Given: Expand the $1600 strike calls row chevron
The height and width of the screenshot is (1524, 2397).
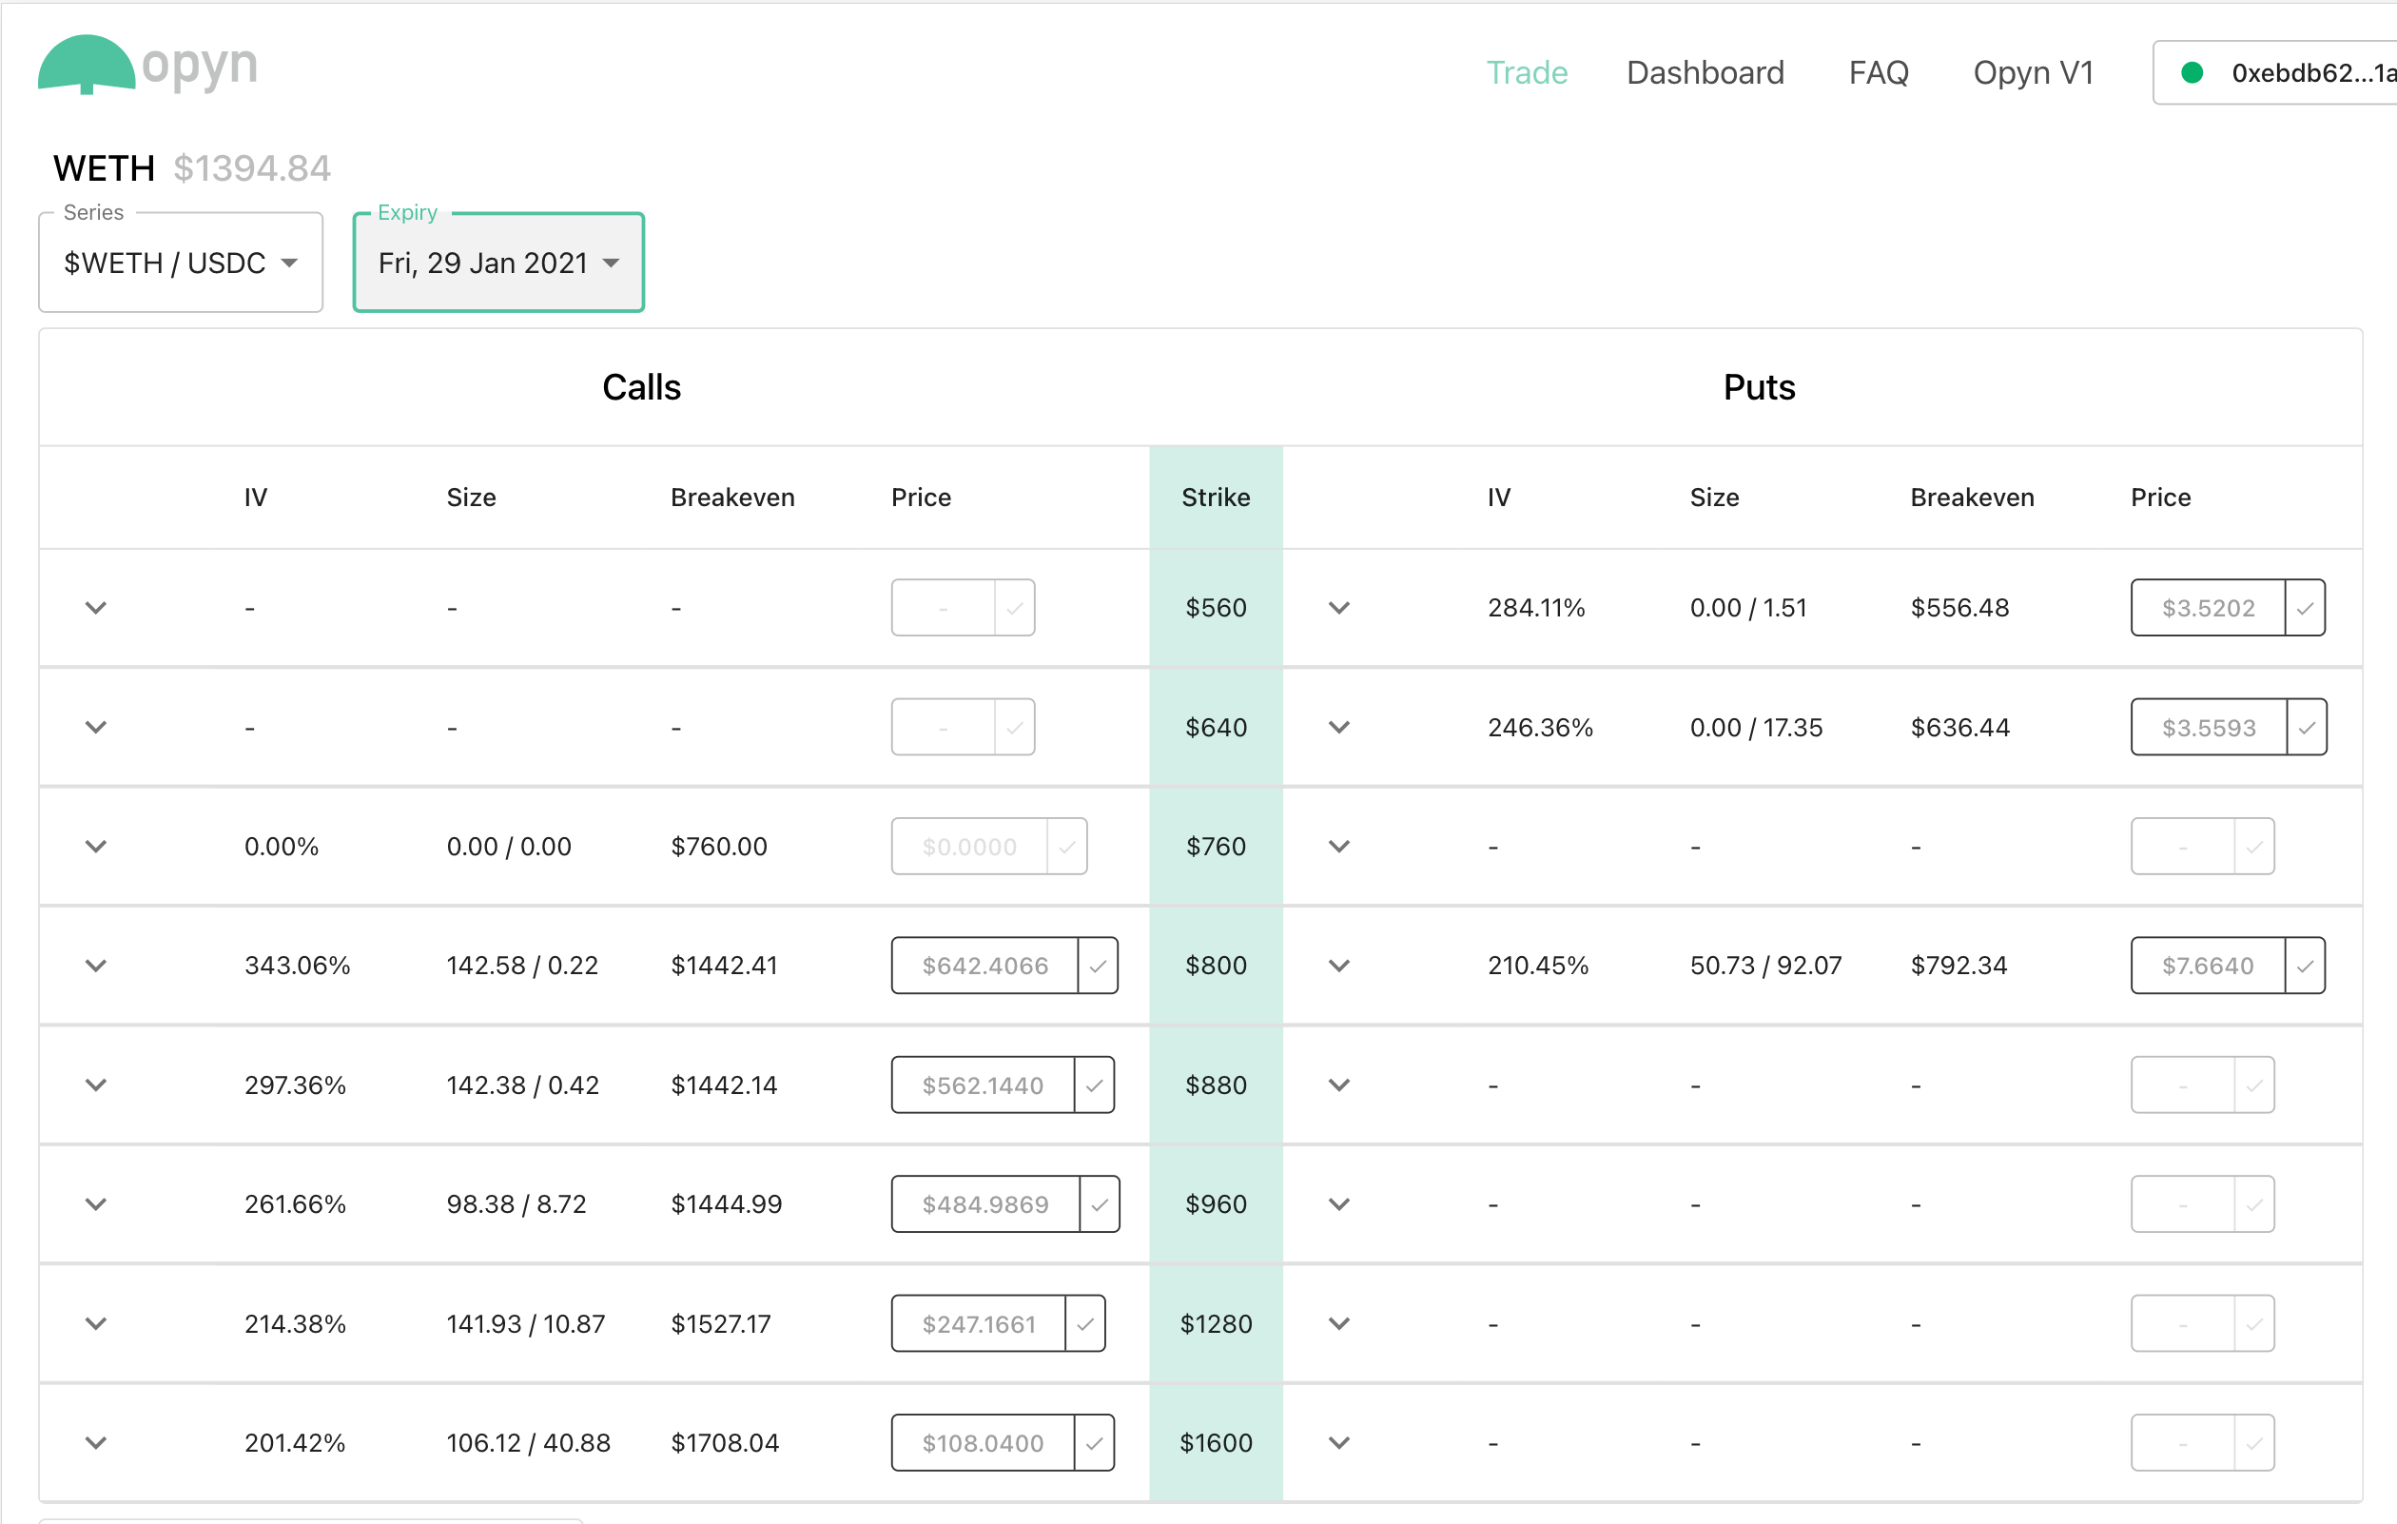Looking at the screenshot, I should point(95,1443).
